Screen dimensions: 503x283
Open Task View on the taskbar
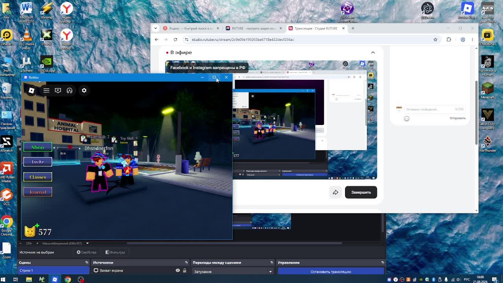[x=16, y=279]
